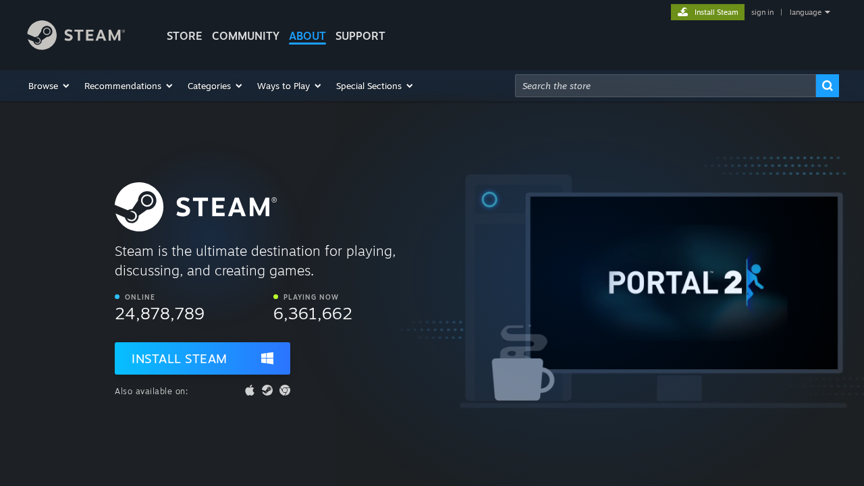The width and height of the screenshot is (864, 486).
Task: Click the playing now count 6,361,662
Action: click(x=313, y=314)
